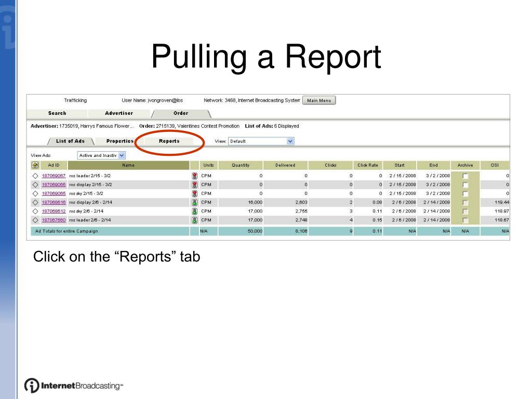This screenshot has width=532, height=399.
Task: Check Archive box for ad 187069067
Action: tap(465, 176)
